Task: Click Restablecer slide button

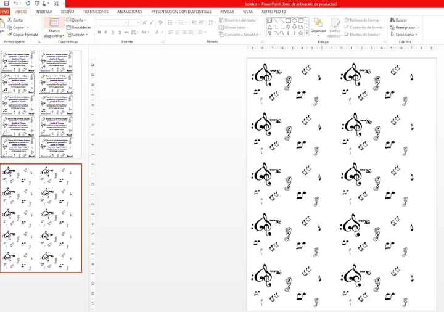Action: coord(79,28)
